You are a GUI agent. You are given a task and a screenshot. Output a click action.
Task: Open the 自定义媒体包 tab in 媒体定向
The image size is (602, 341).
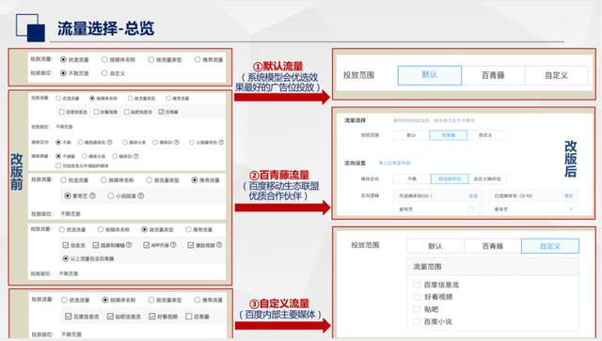487,178
